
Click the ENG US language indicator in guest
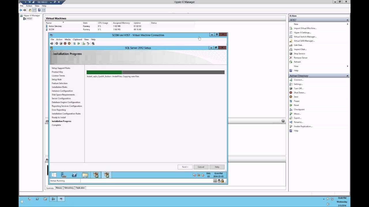(208, 175)
